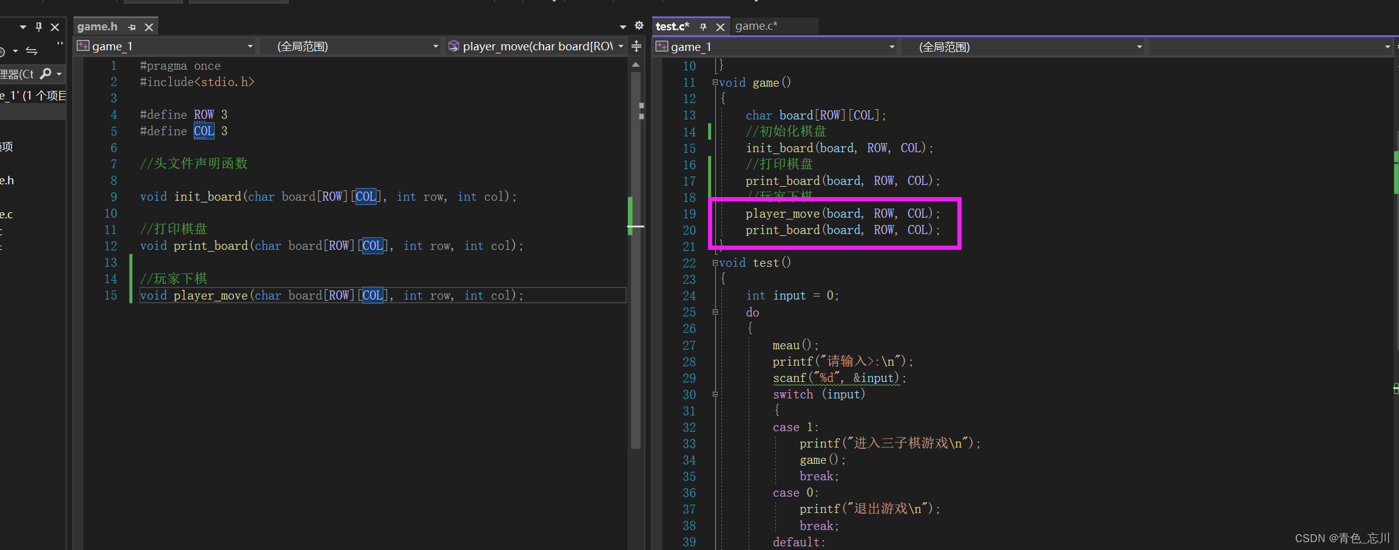Click scroll-up arrow of game.h scrollbar

tap(636, 65)
